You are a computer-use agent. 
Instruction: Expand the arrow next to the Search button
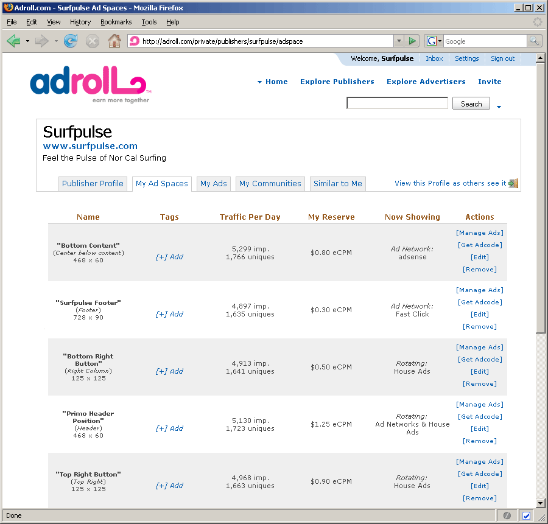pos(499,107)
